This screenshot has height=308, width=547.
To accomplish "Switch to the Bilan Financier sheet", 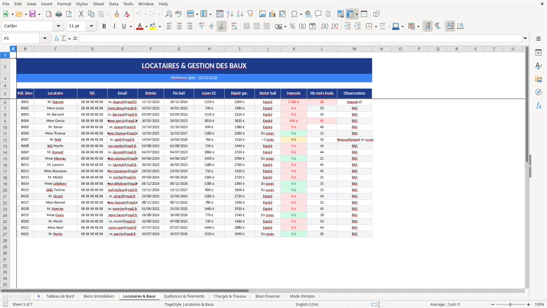I will pyautogui.click(x=268, y=296).
